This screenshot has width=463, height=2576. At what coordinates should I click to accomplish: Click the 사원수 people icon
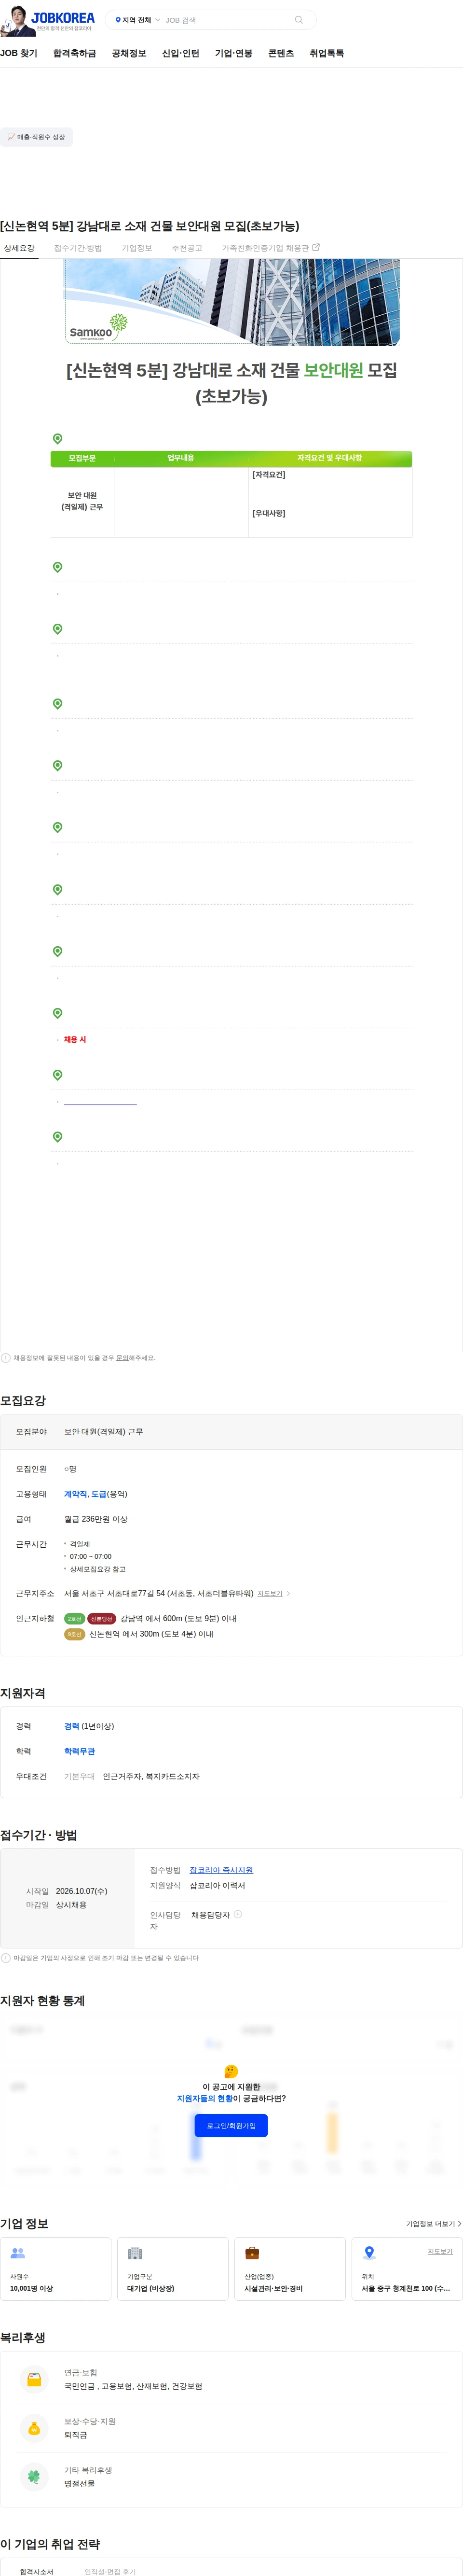coord(17,2253)
